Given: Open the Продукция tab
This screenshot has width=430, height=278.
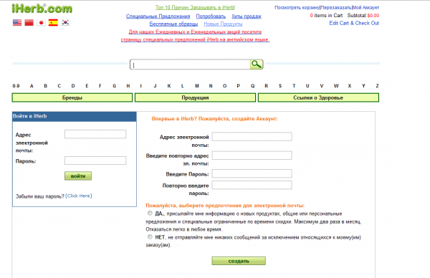Looking at the screenshot, I should pyautogui.click(x=195, y=97).
